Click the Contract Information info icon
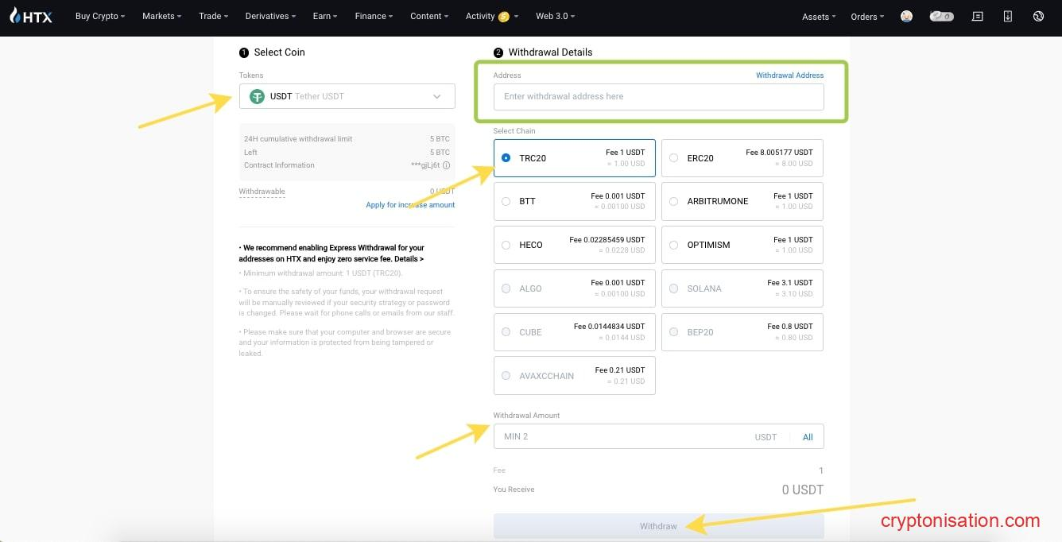This screenshot has width=1062, height=542. [446, 165]
